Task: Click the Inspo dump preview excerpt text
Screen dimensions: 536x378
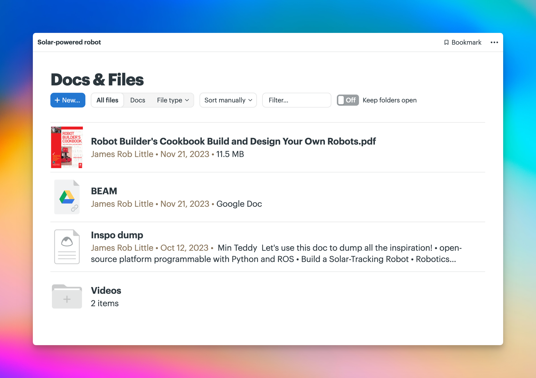Action: (x=276, y=254)
